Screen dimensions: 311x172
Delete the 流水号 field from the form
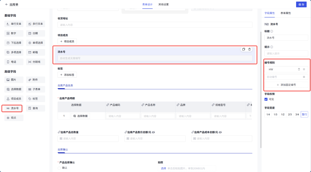(249, 49)
